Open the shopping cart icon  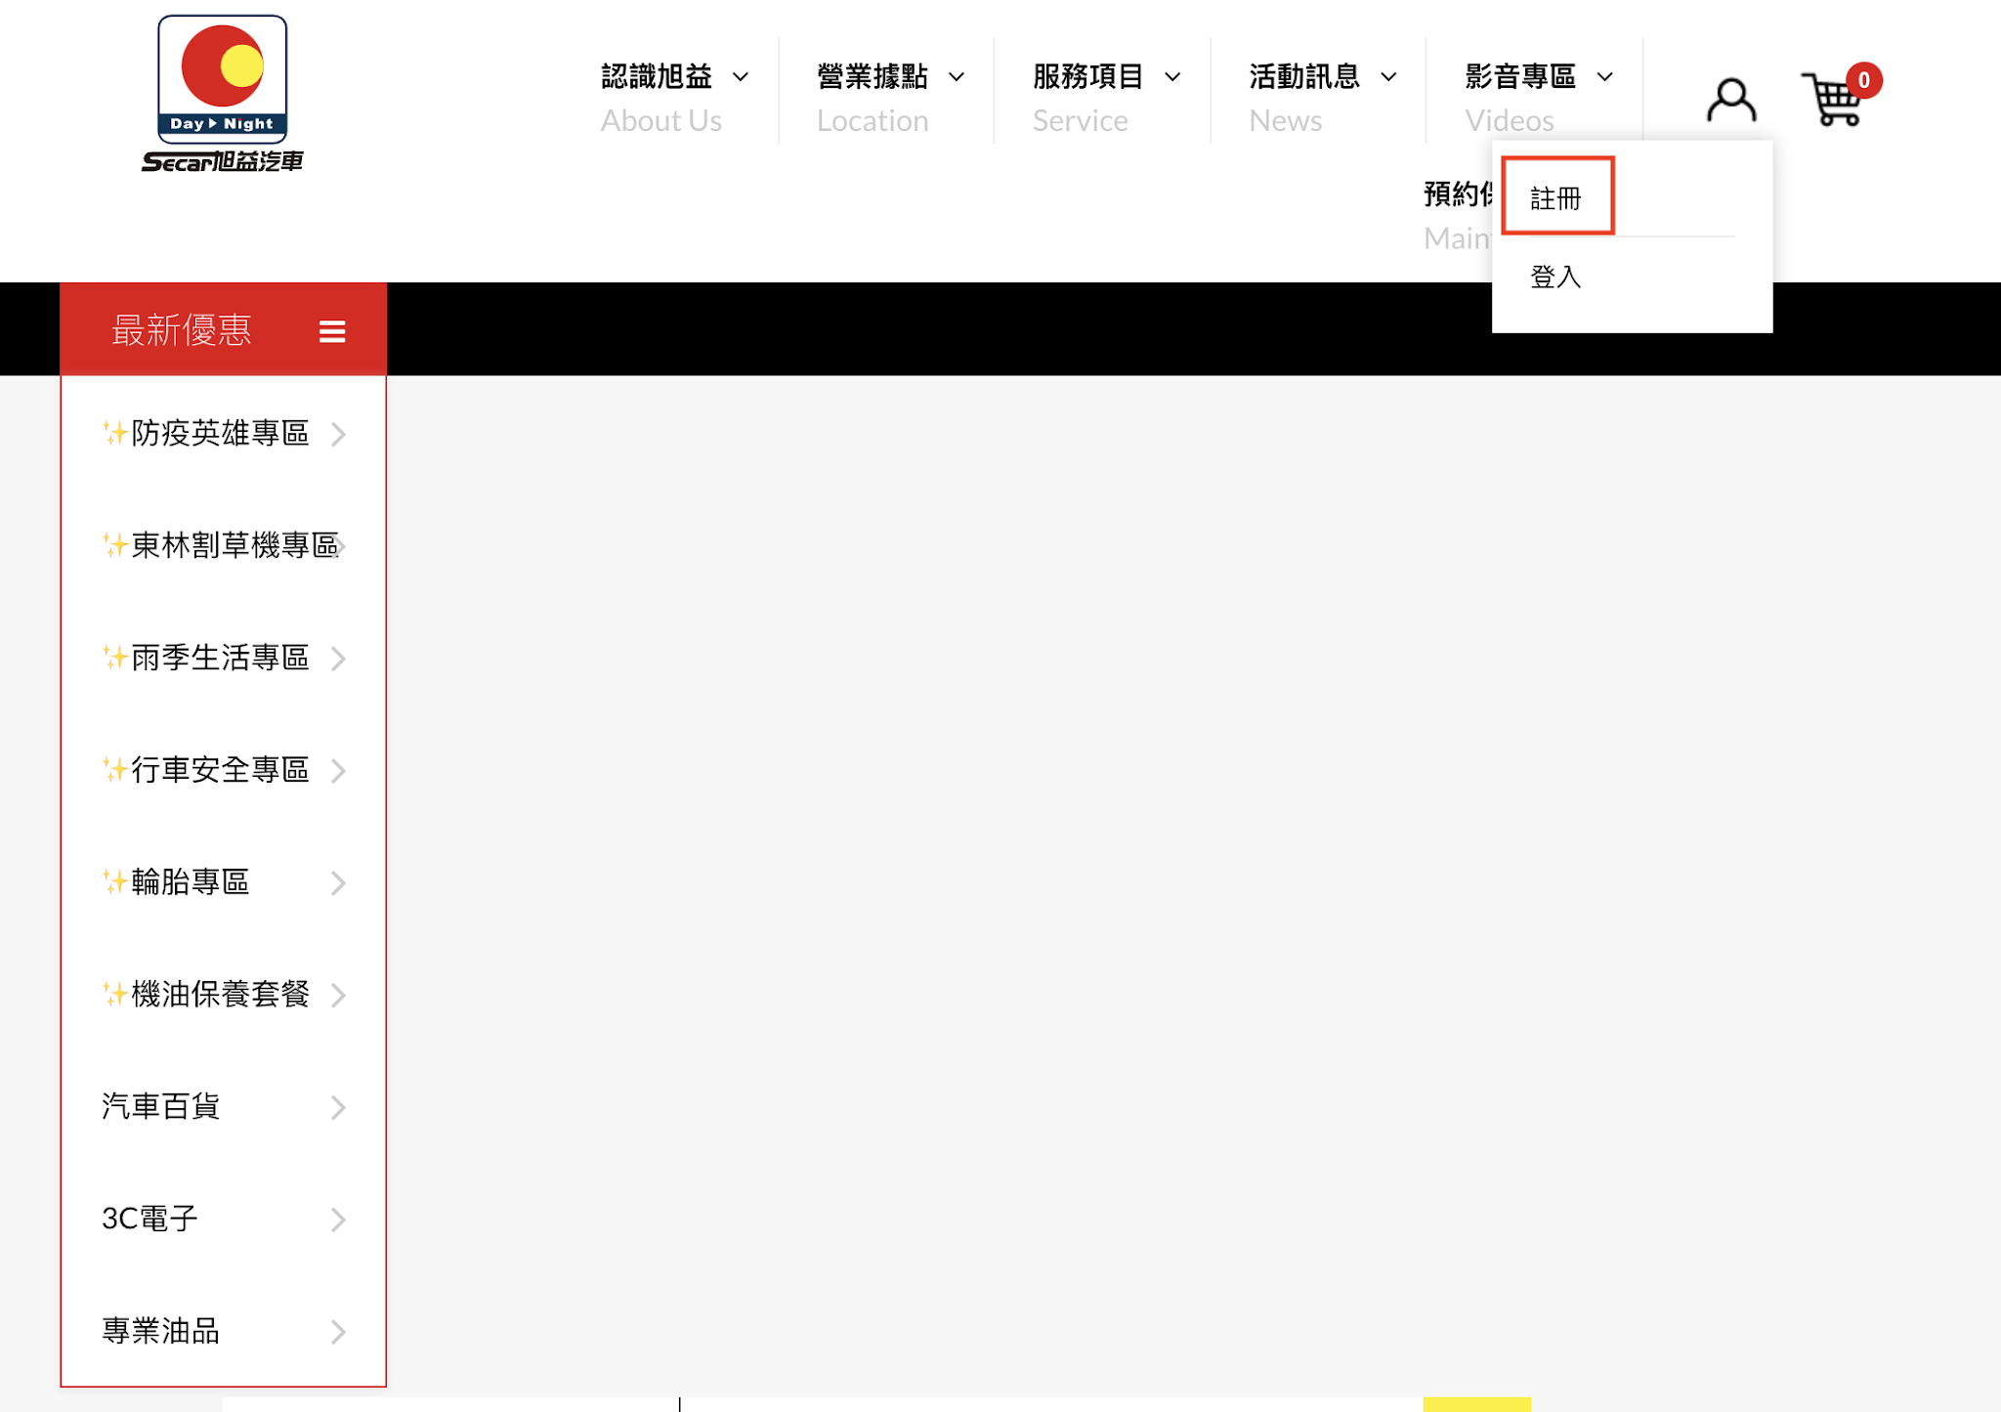[1832, 101]
